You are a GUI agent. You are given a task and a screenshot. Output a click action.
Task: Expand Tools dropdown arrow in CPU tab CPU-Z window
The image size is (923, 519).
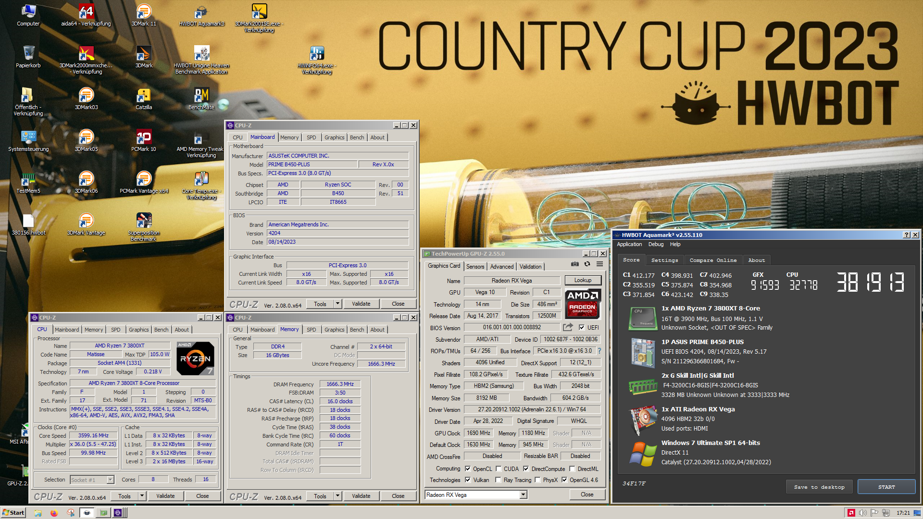(x=142, y=496)
